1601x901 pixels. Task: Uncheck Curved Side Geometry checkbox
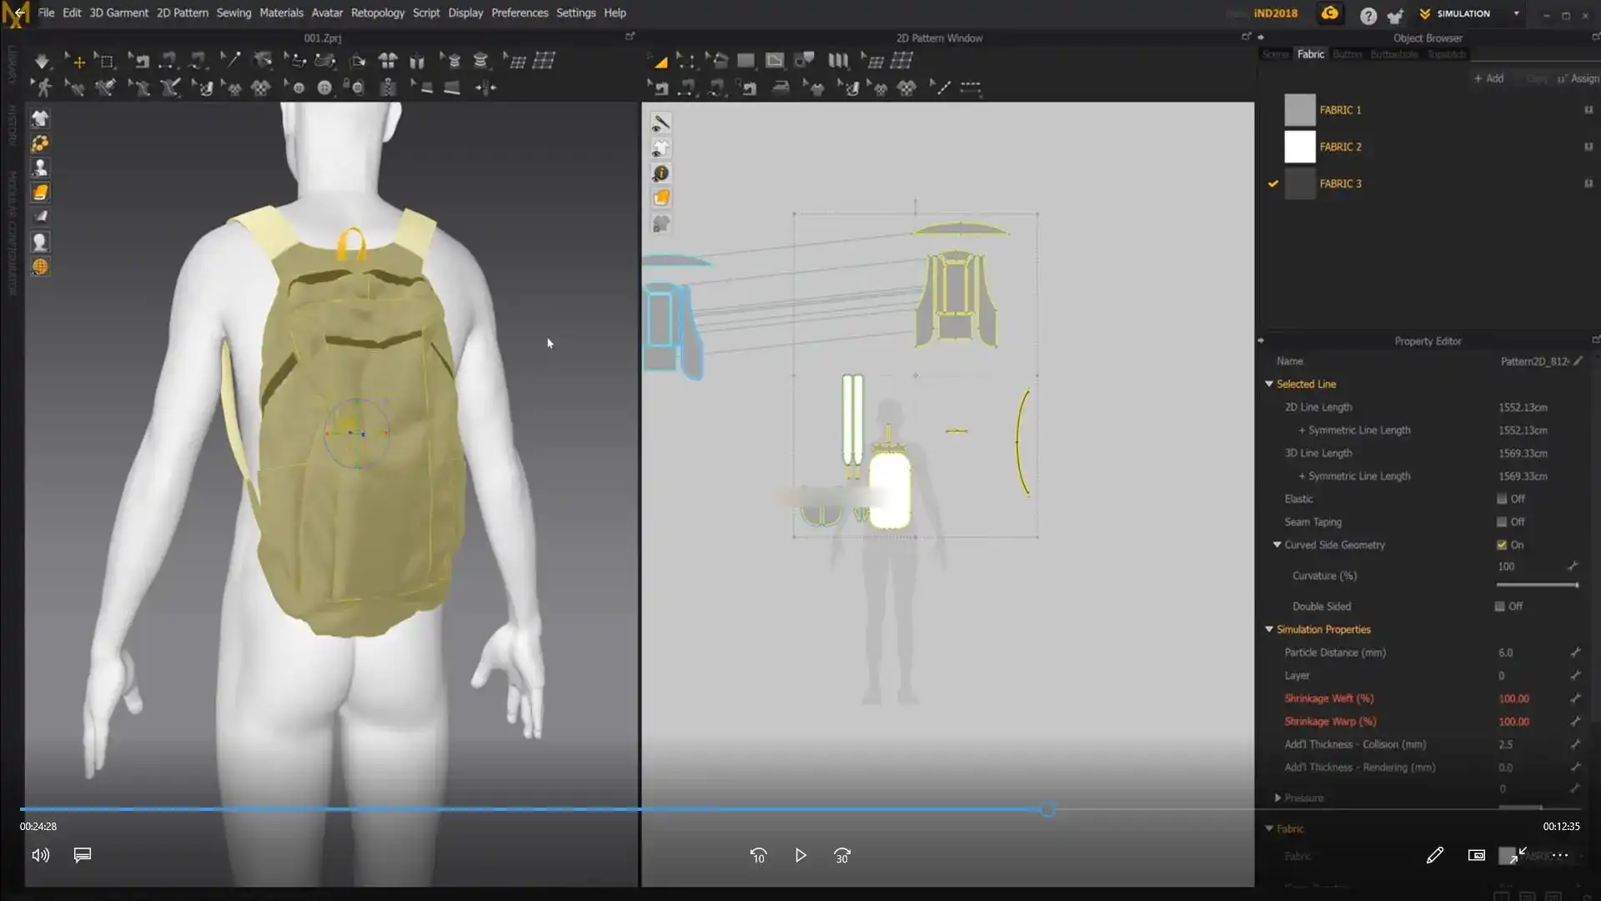[1502, 545]
